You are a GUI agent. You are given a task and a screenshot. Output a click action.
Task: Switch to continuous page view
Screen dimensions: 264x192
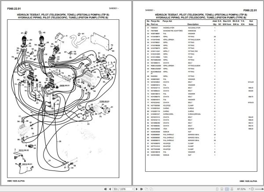pyautogui.click(x=222, y=189)
